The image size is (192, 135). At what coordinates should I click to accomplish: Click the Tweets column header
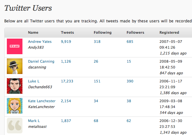(67, 32)
